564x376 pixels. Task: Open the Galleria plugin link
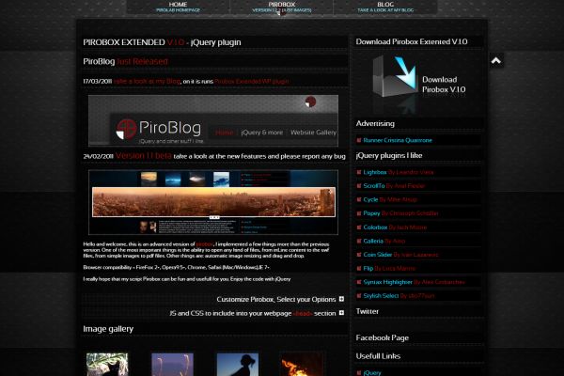(x=373, y=241)
